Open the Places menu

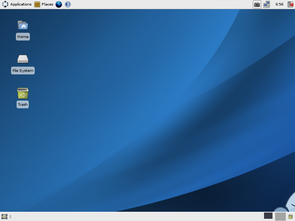pos(47,4)
